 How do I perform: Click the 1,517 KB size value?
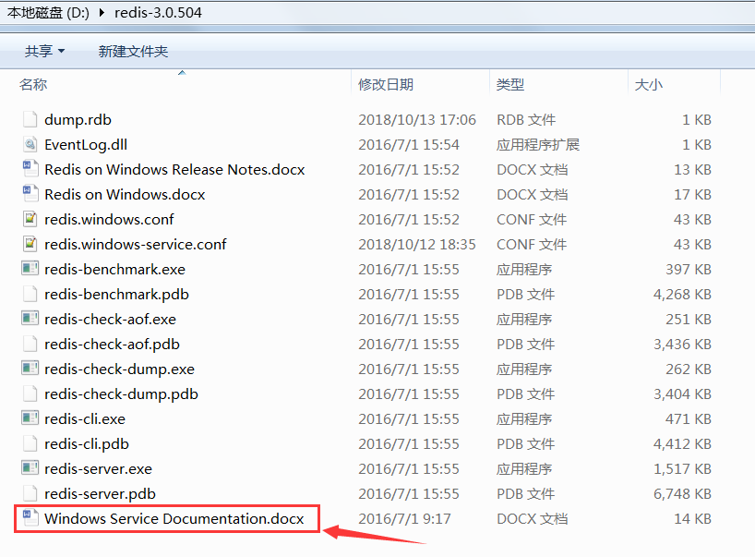682,469
